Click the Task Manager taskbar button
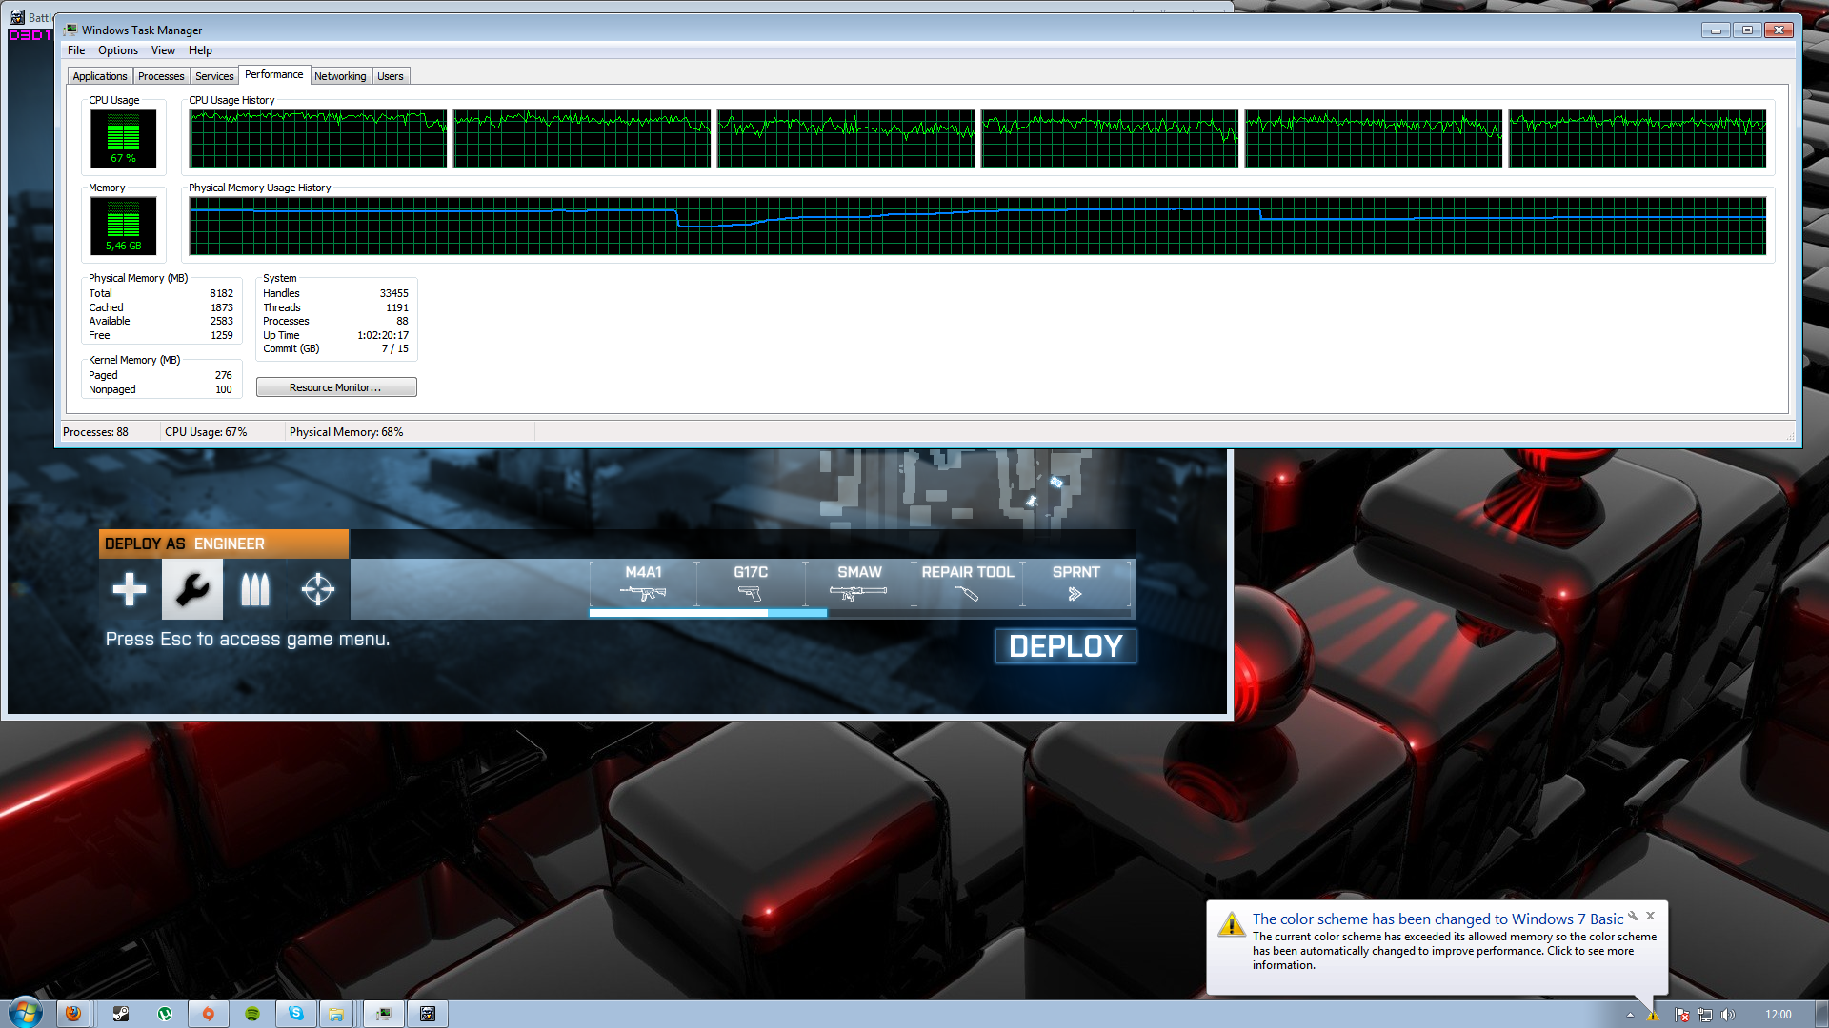This screenshot has height=1028, width=1829. 384,1014
